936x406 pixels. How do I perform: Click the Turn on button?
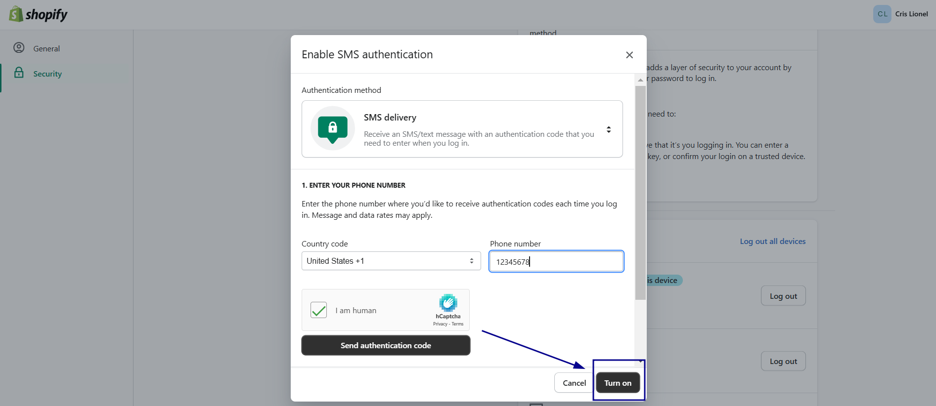(x=618, y=383)
